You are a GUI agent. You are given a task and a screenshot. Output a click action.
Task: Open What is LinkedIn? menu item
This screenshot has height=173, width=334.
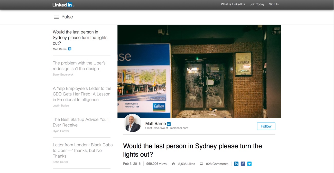coord(233,4)
